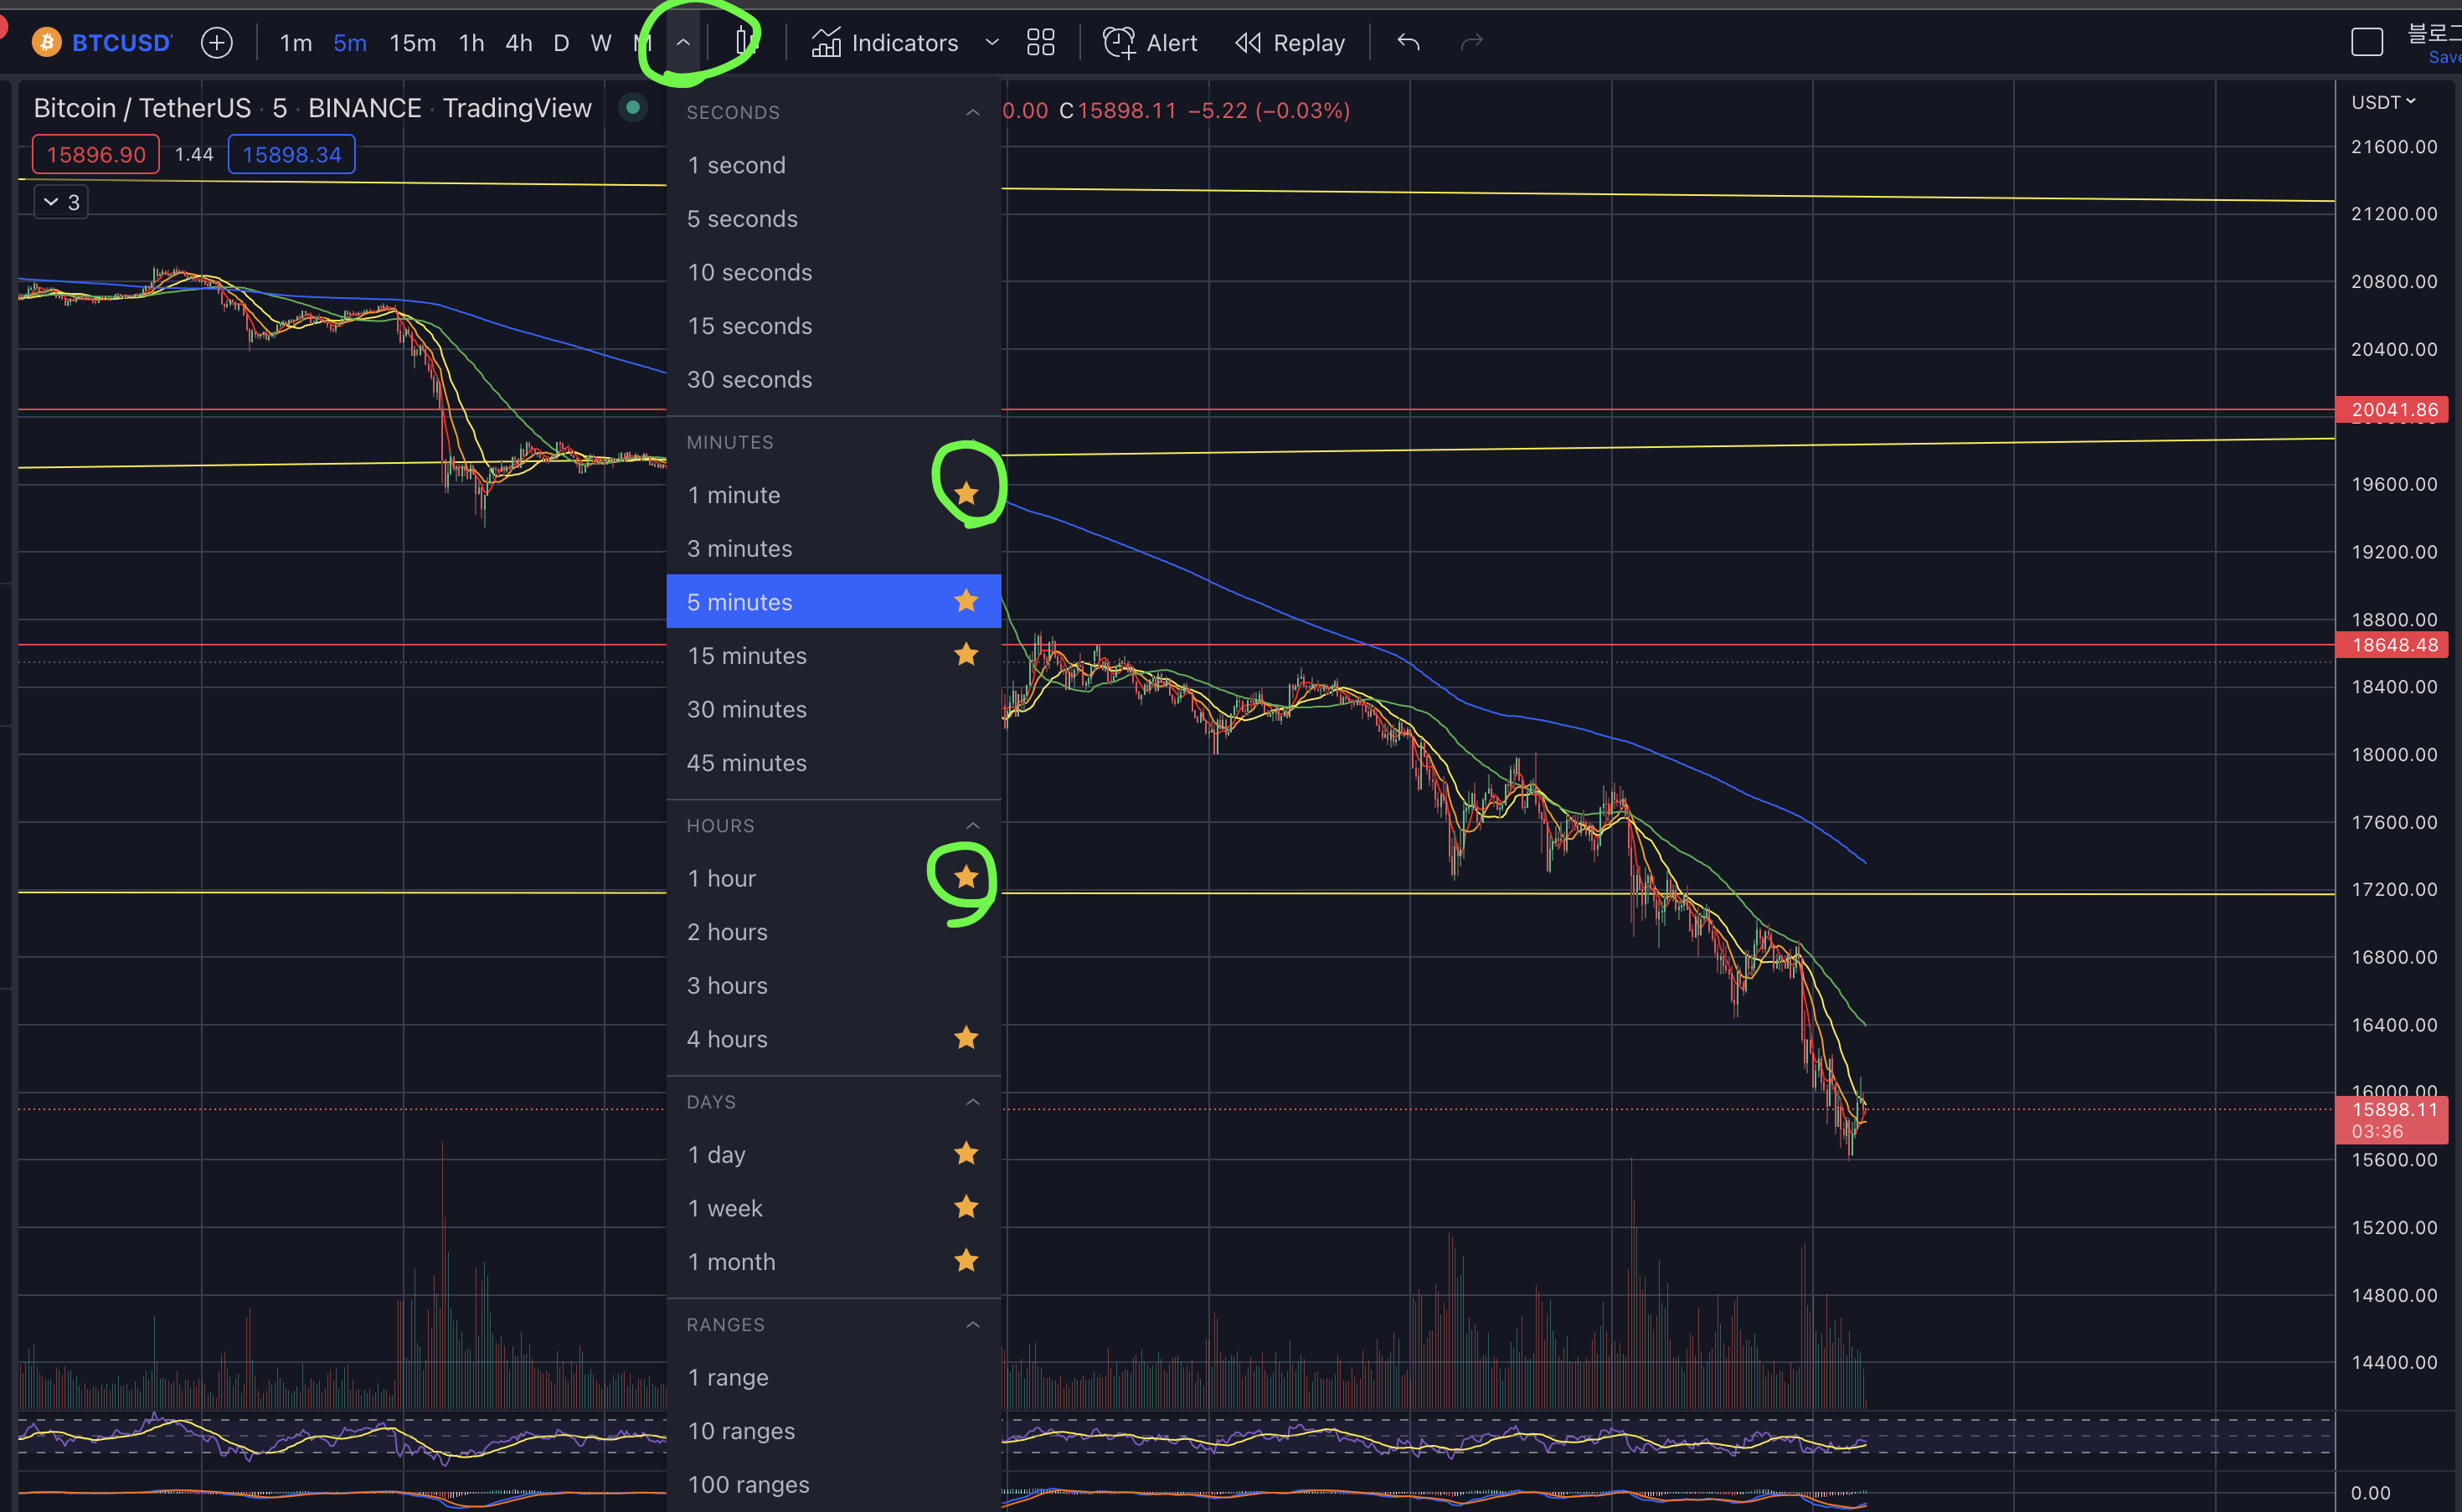The width and height of the screenshot is (2462, 1512).
Task: Start bar Replay mode
Action: (x=1290, y=43)
